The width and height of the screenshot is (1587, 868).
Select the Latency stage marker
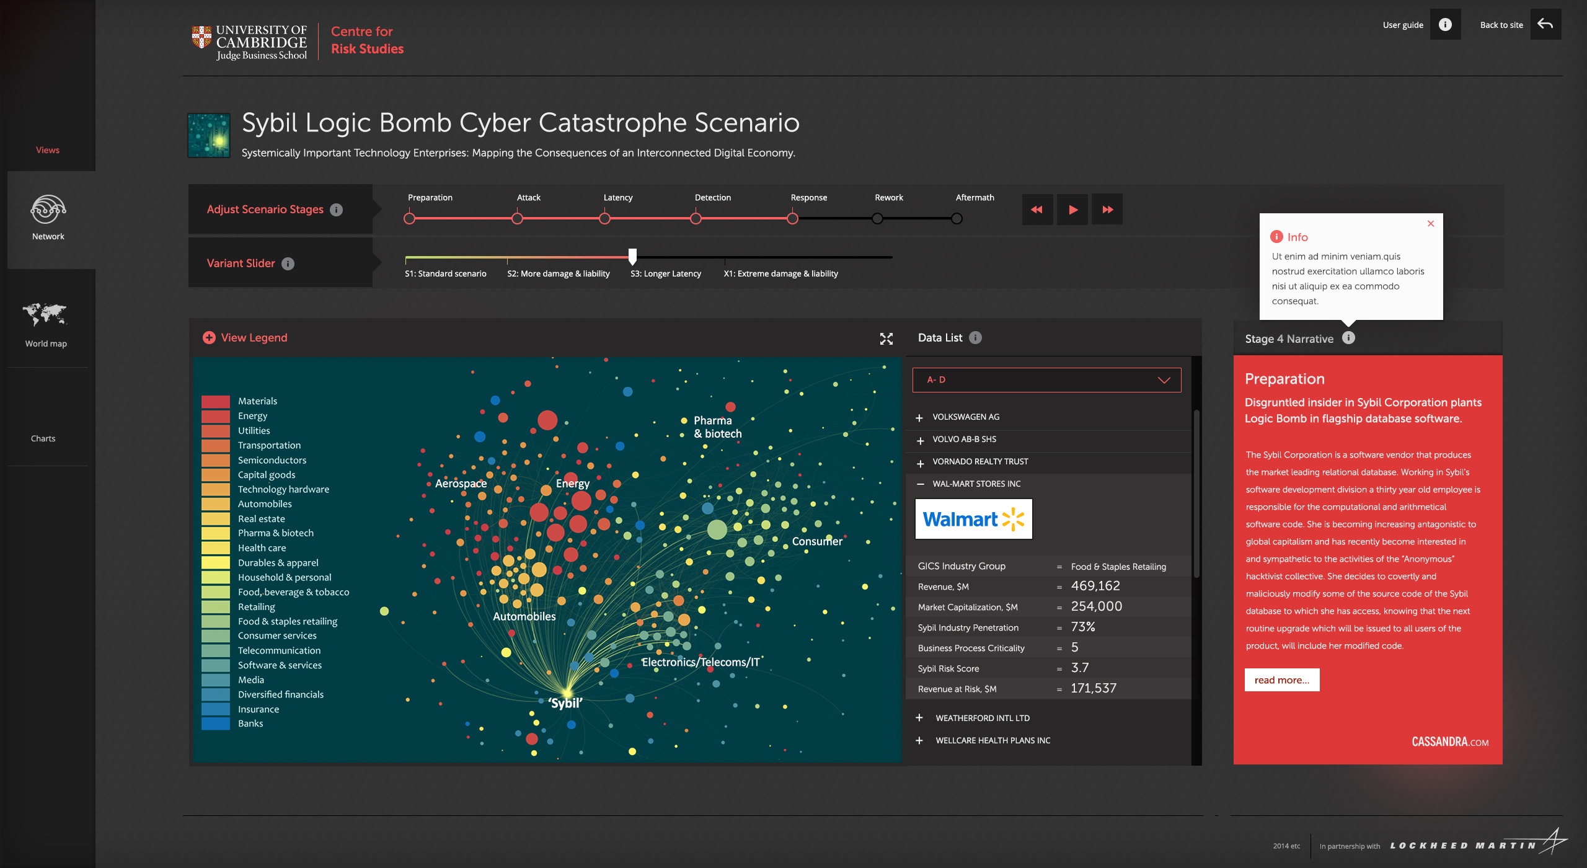tap(605, 218)
